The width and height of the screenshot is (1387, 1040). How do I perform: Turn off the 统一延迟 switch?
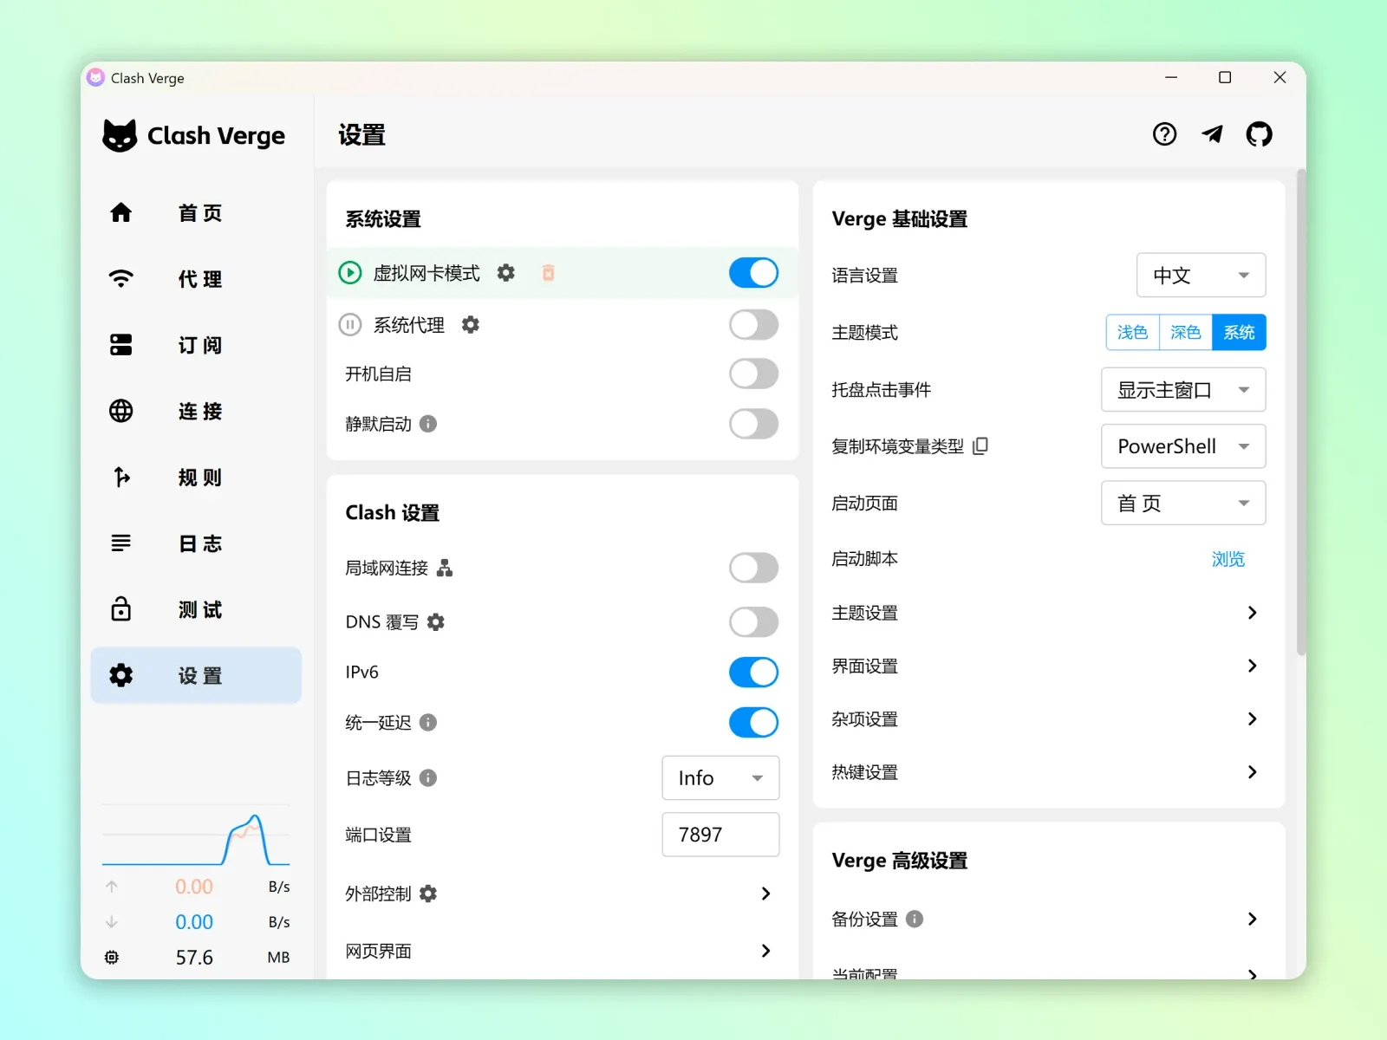click(x=753, y=722)
